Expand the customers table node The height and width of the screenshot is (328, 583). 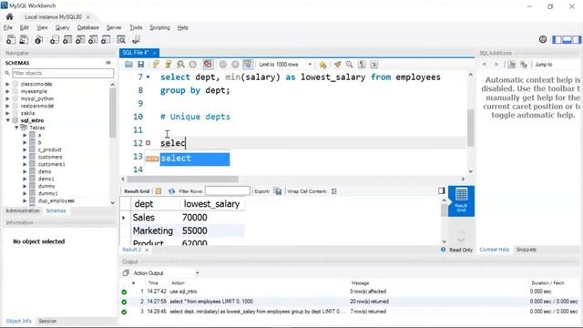tap(25, 157)
